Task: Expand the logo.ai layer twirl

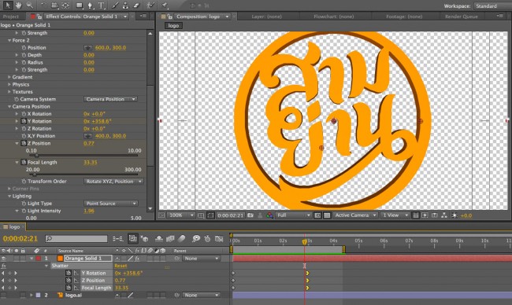Action: coord(32,296)
